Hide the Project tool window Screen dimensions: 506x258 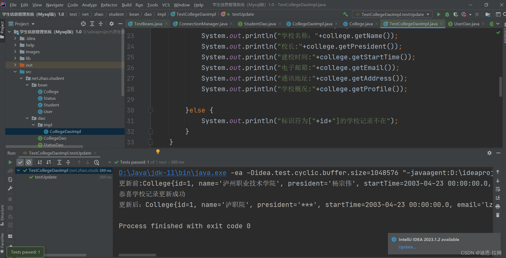point(120,24)
